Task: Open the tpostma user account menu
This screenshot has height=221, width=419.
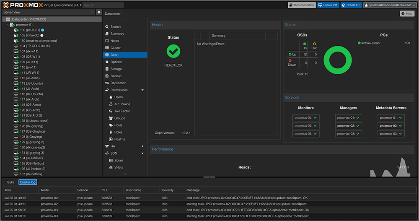Action: (390, 5)
